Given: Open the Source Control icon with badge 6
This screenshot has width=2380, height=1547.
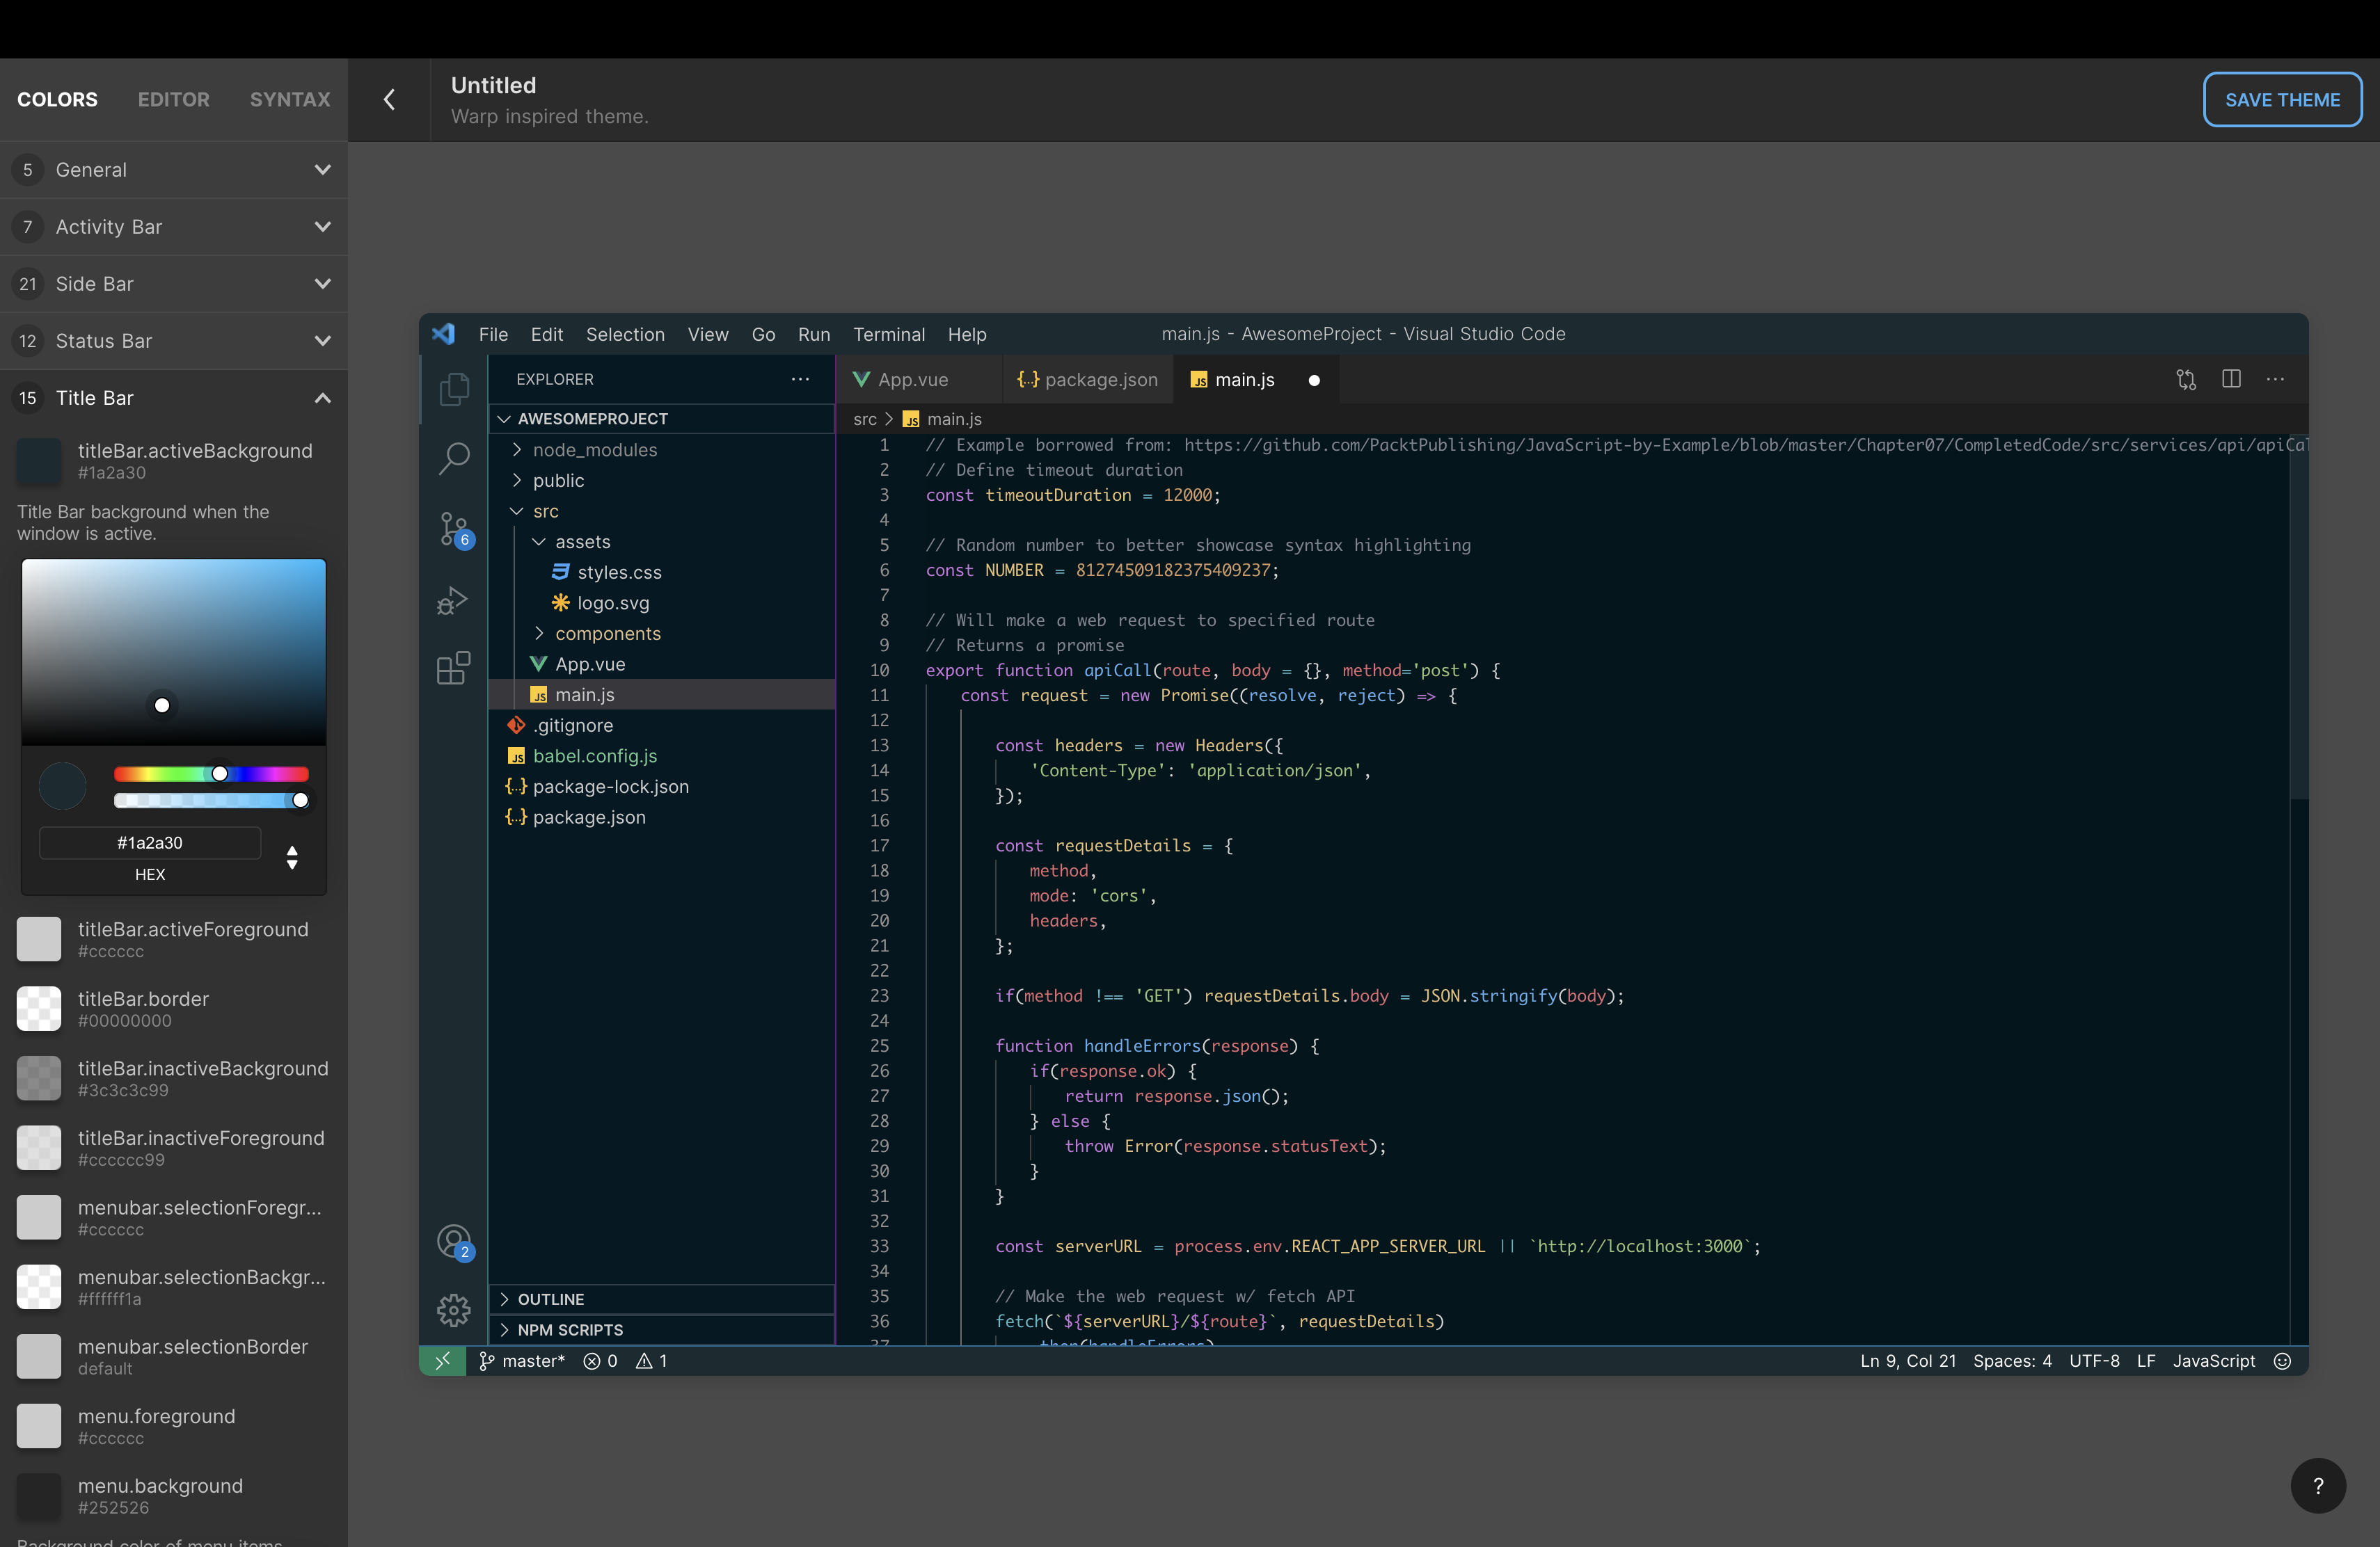Looking at the screenshot, I should [x=454, y=529].
